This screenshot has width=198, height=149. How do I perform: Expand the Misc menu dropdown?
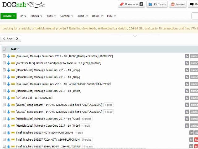click(x=111, y=16)
